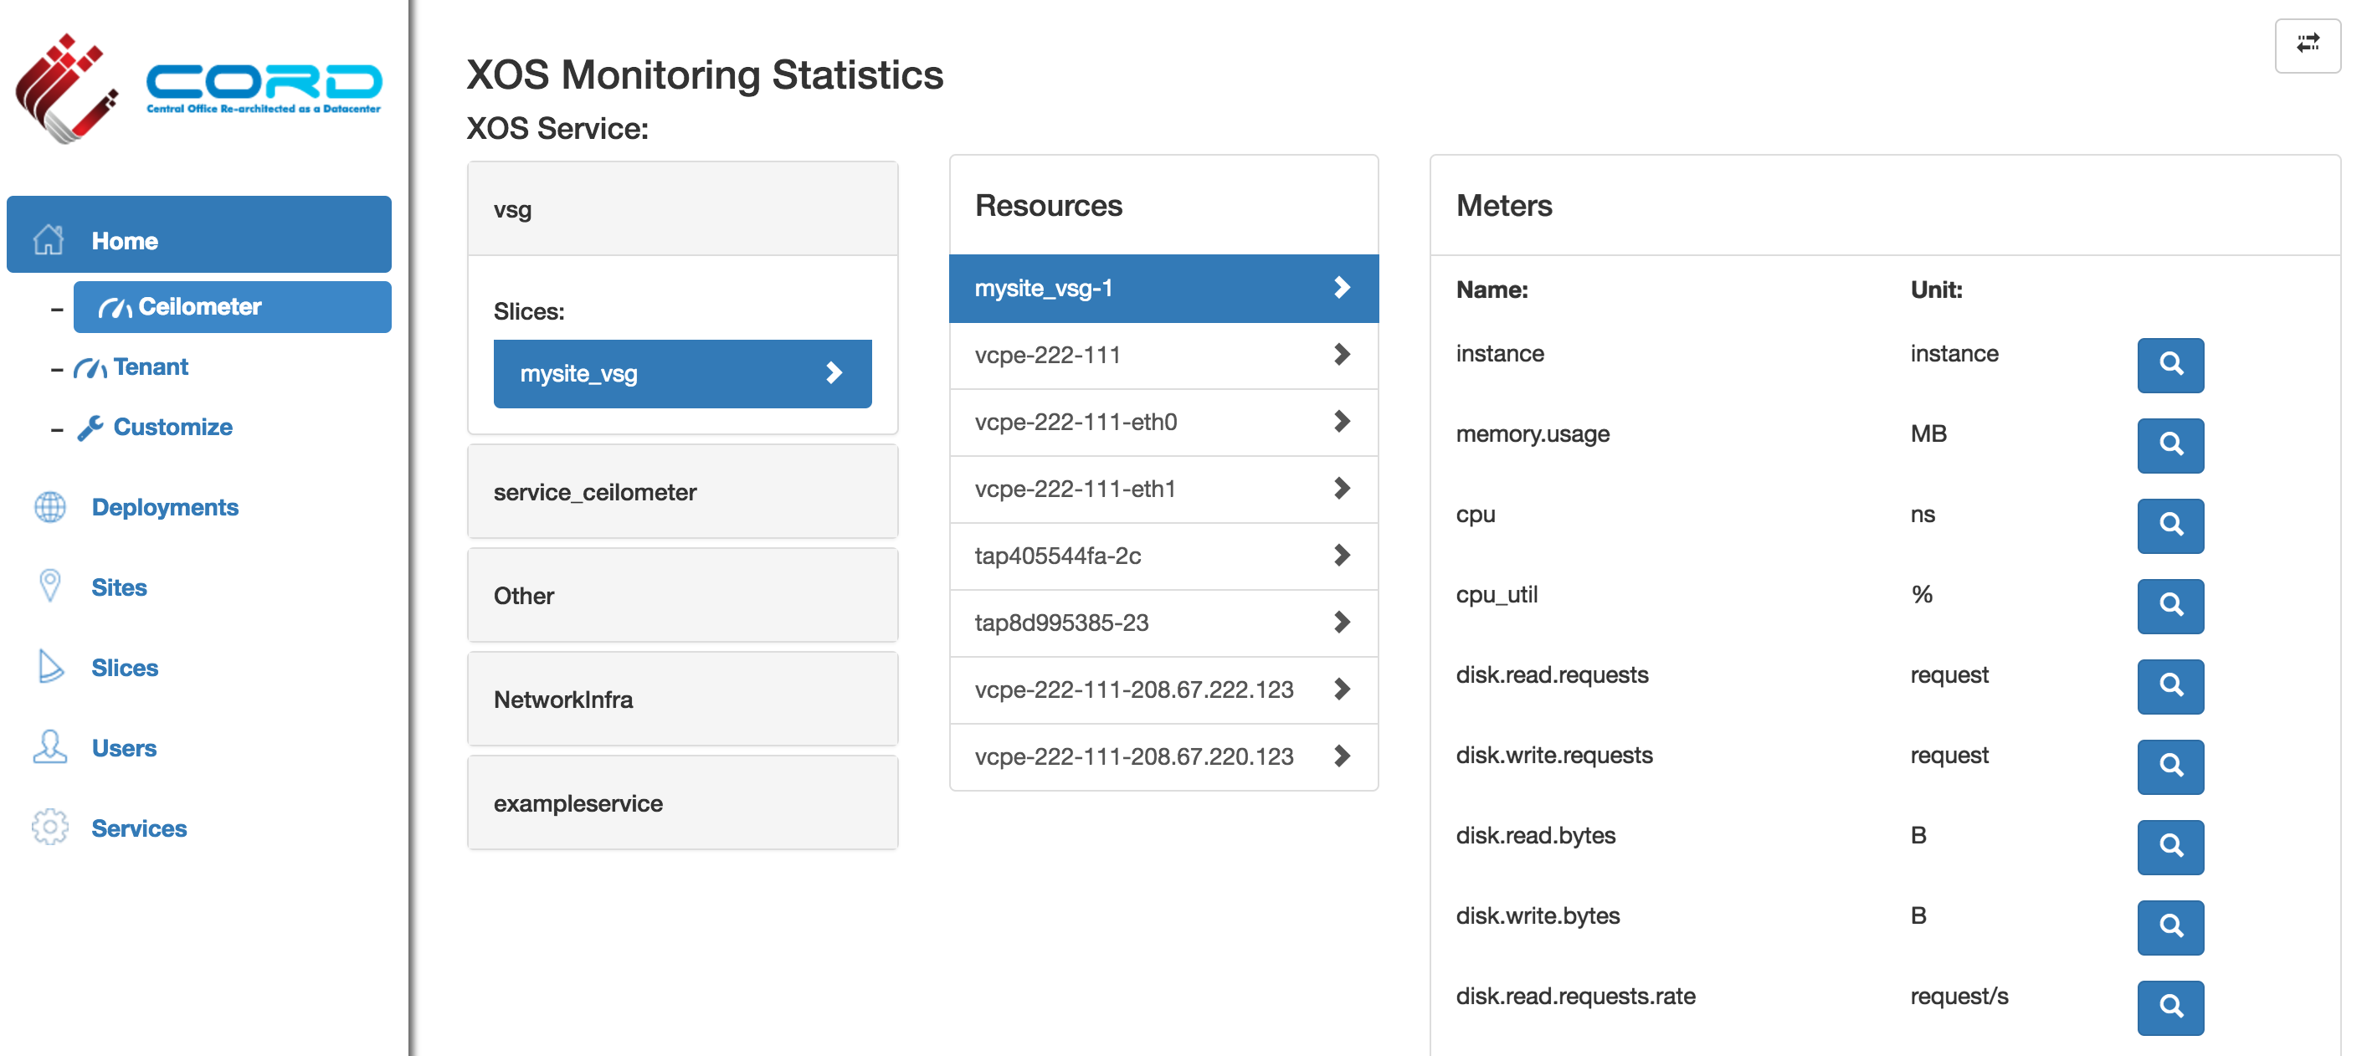Click the Meters panel heading

[1503, 206]
